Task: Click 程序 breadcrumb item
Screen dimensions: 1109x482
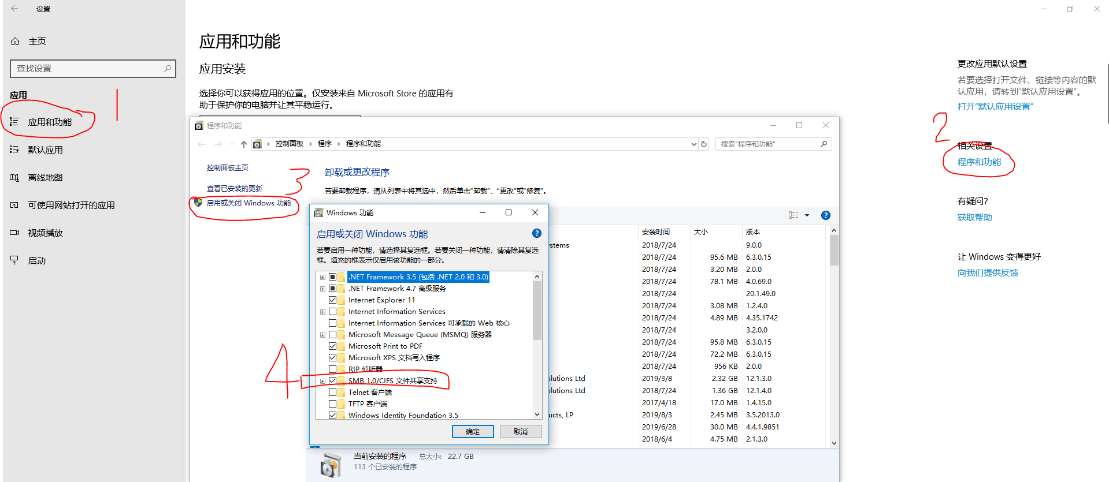Action: [x=325, y=144]
